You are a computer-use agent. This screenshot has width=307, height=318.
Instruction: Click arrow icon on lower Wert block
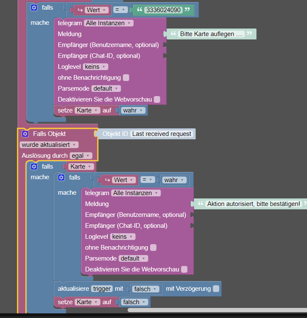tap(107, 180)
